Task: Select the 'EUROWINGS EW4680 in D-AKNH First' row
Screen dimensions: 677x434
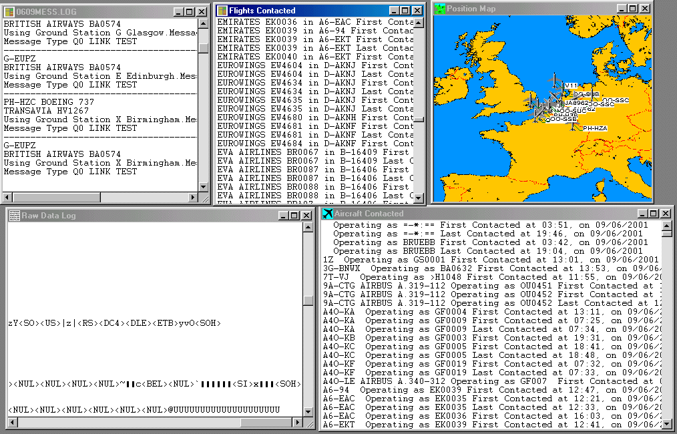Action: pyautogui.click(x=315, y=118)
